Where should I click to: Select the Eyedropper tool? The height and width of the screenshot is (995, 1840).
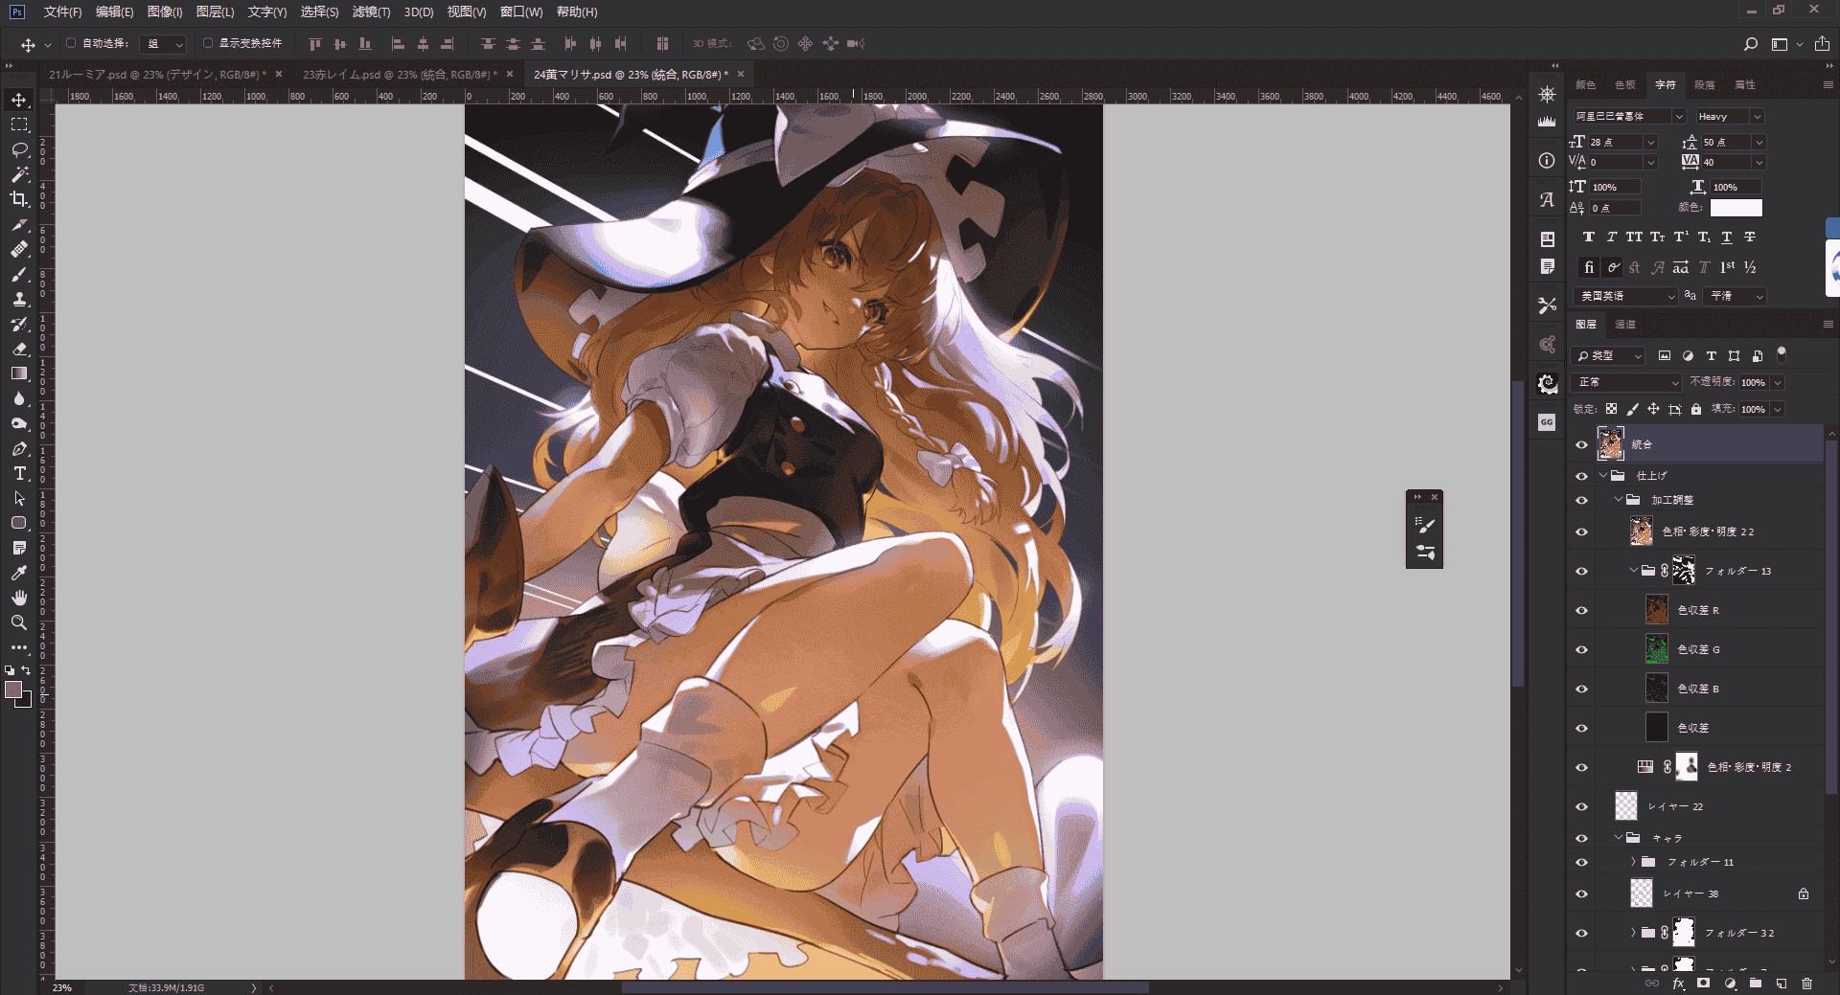click(x=19, y=573)
